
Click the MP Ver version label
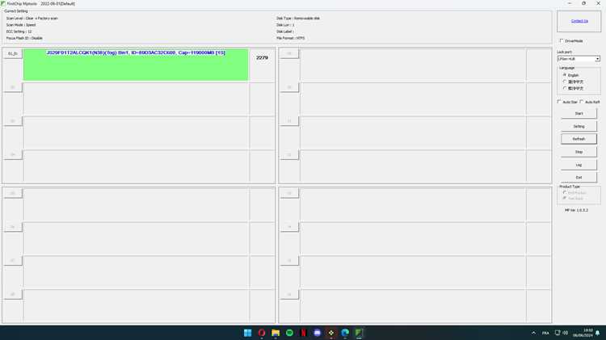click(x=576, y=210)
